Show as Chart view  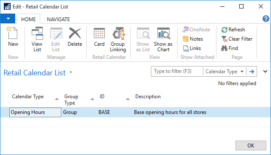click(x=163, y=39)
